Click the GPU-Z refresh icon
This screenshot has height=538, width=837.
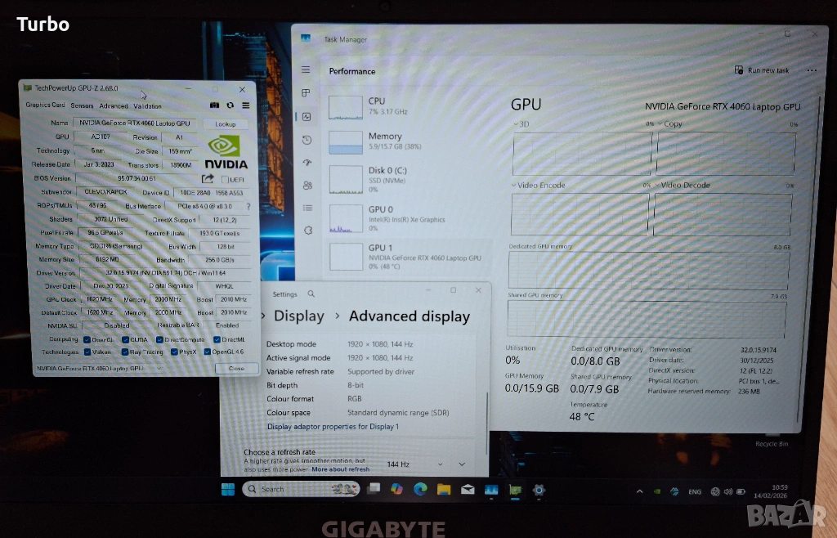[230, 105]
